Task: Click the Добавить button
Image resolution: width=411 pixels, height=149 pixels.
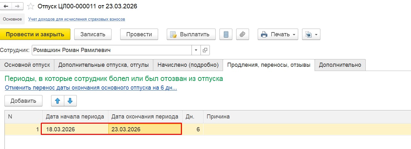Action: point(23,101)
